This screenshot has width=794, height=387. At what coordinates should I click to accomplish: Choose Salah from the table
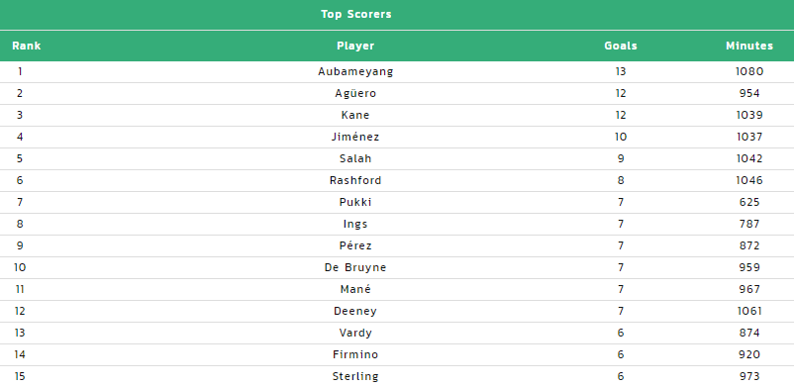point(355,159)
